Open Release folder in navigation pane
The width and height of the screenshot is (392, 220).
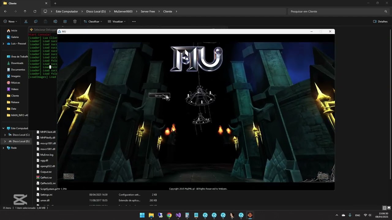(x=15, y=102)
